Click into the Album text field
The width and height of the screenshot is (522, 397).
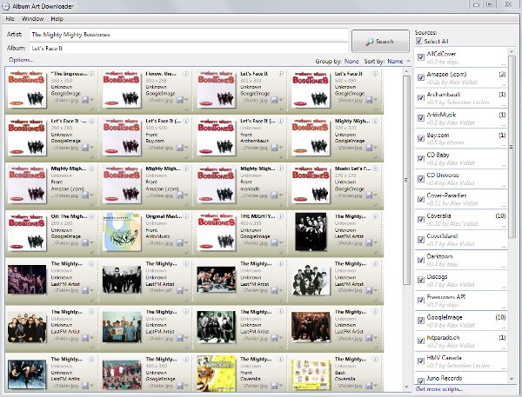coord(189,48)
